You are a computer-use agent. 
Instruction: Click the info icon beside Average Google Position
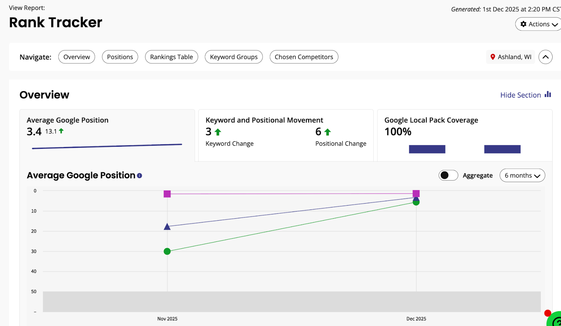[140, 175]
